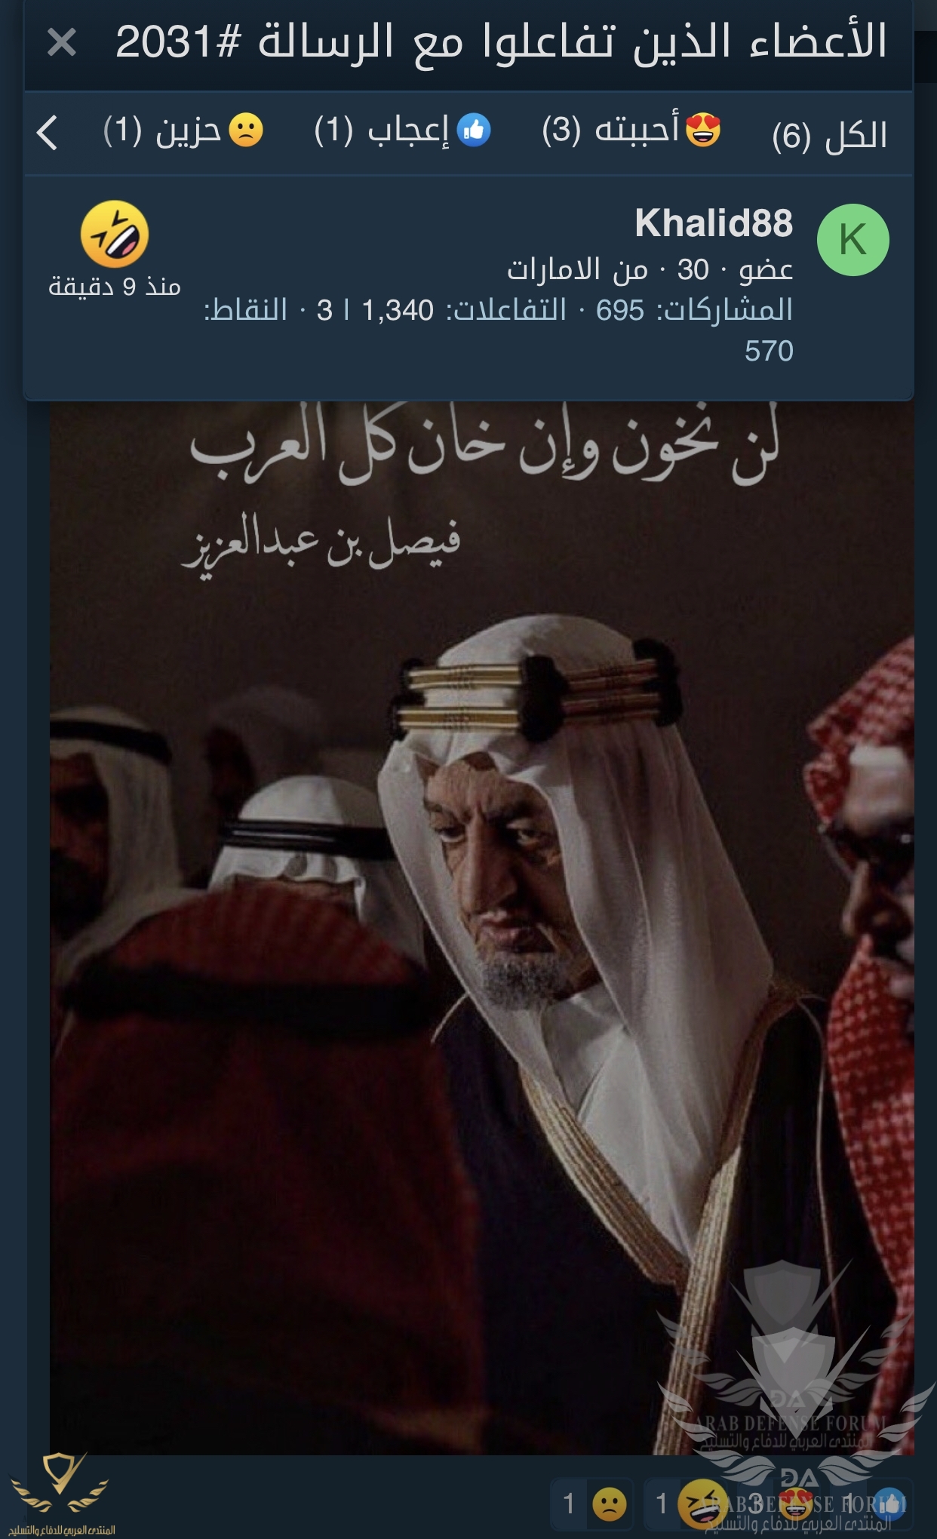Select the الكل (6) tab

(x=830, y=134)
